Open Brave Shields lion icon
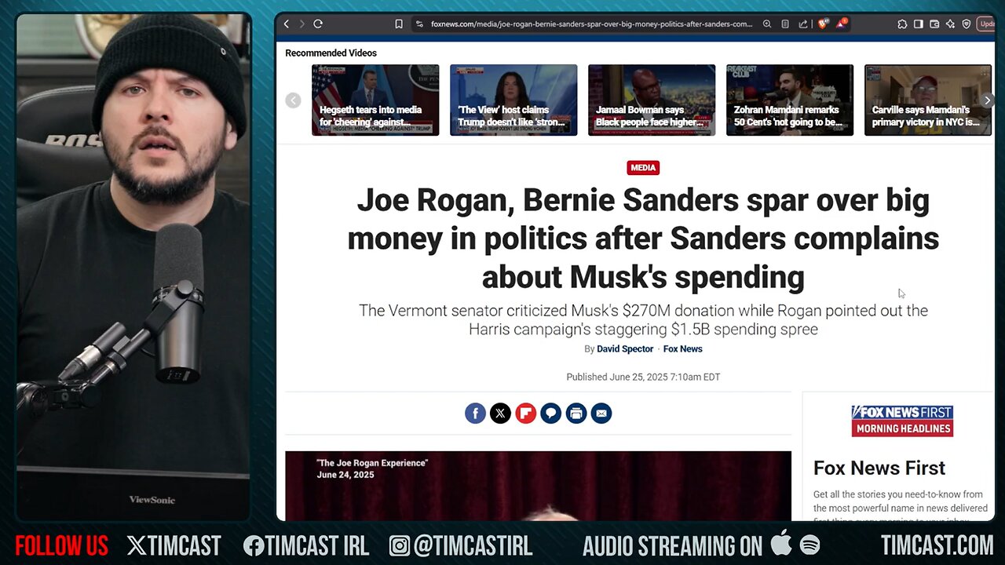The width and height of the screenshot is (1005, 565). click(823, 24)
